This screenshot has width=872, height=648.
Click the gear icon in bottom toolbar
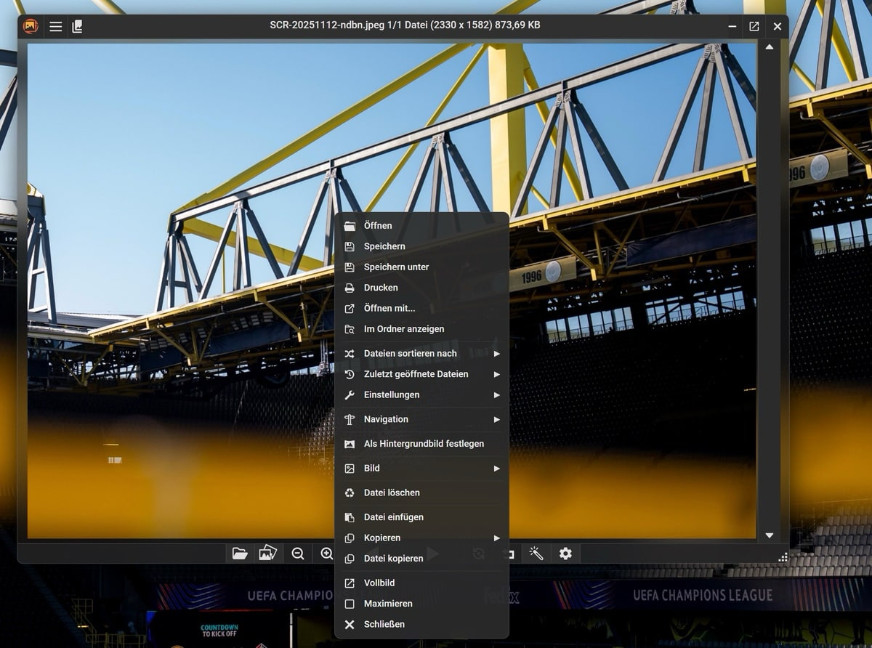565,554
